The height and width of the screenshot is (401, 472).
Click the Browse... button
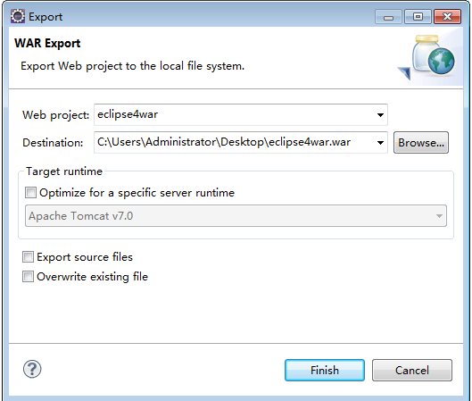pos(421,143)
